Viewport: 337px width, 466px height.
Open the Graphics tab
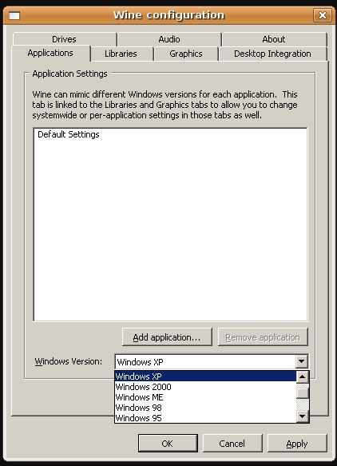[186, 54]
